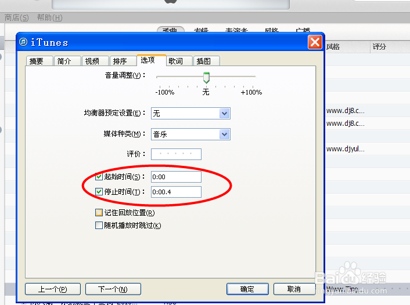410x305 pixels.
Task: Open the 均衡器预定设置 dropdown
Action: pos(190,113)
